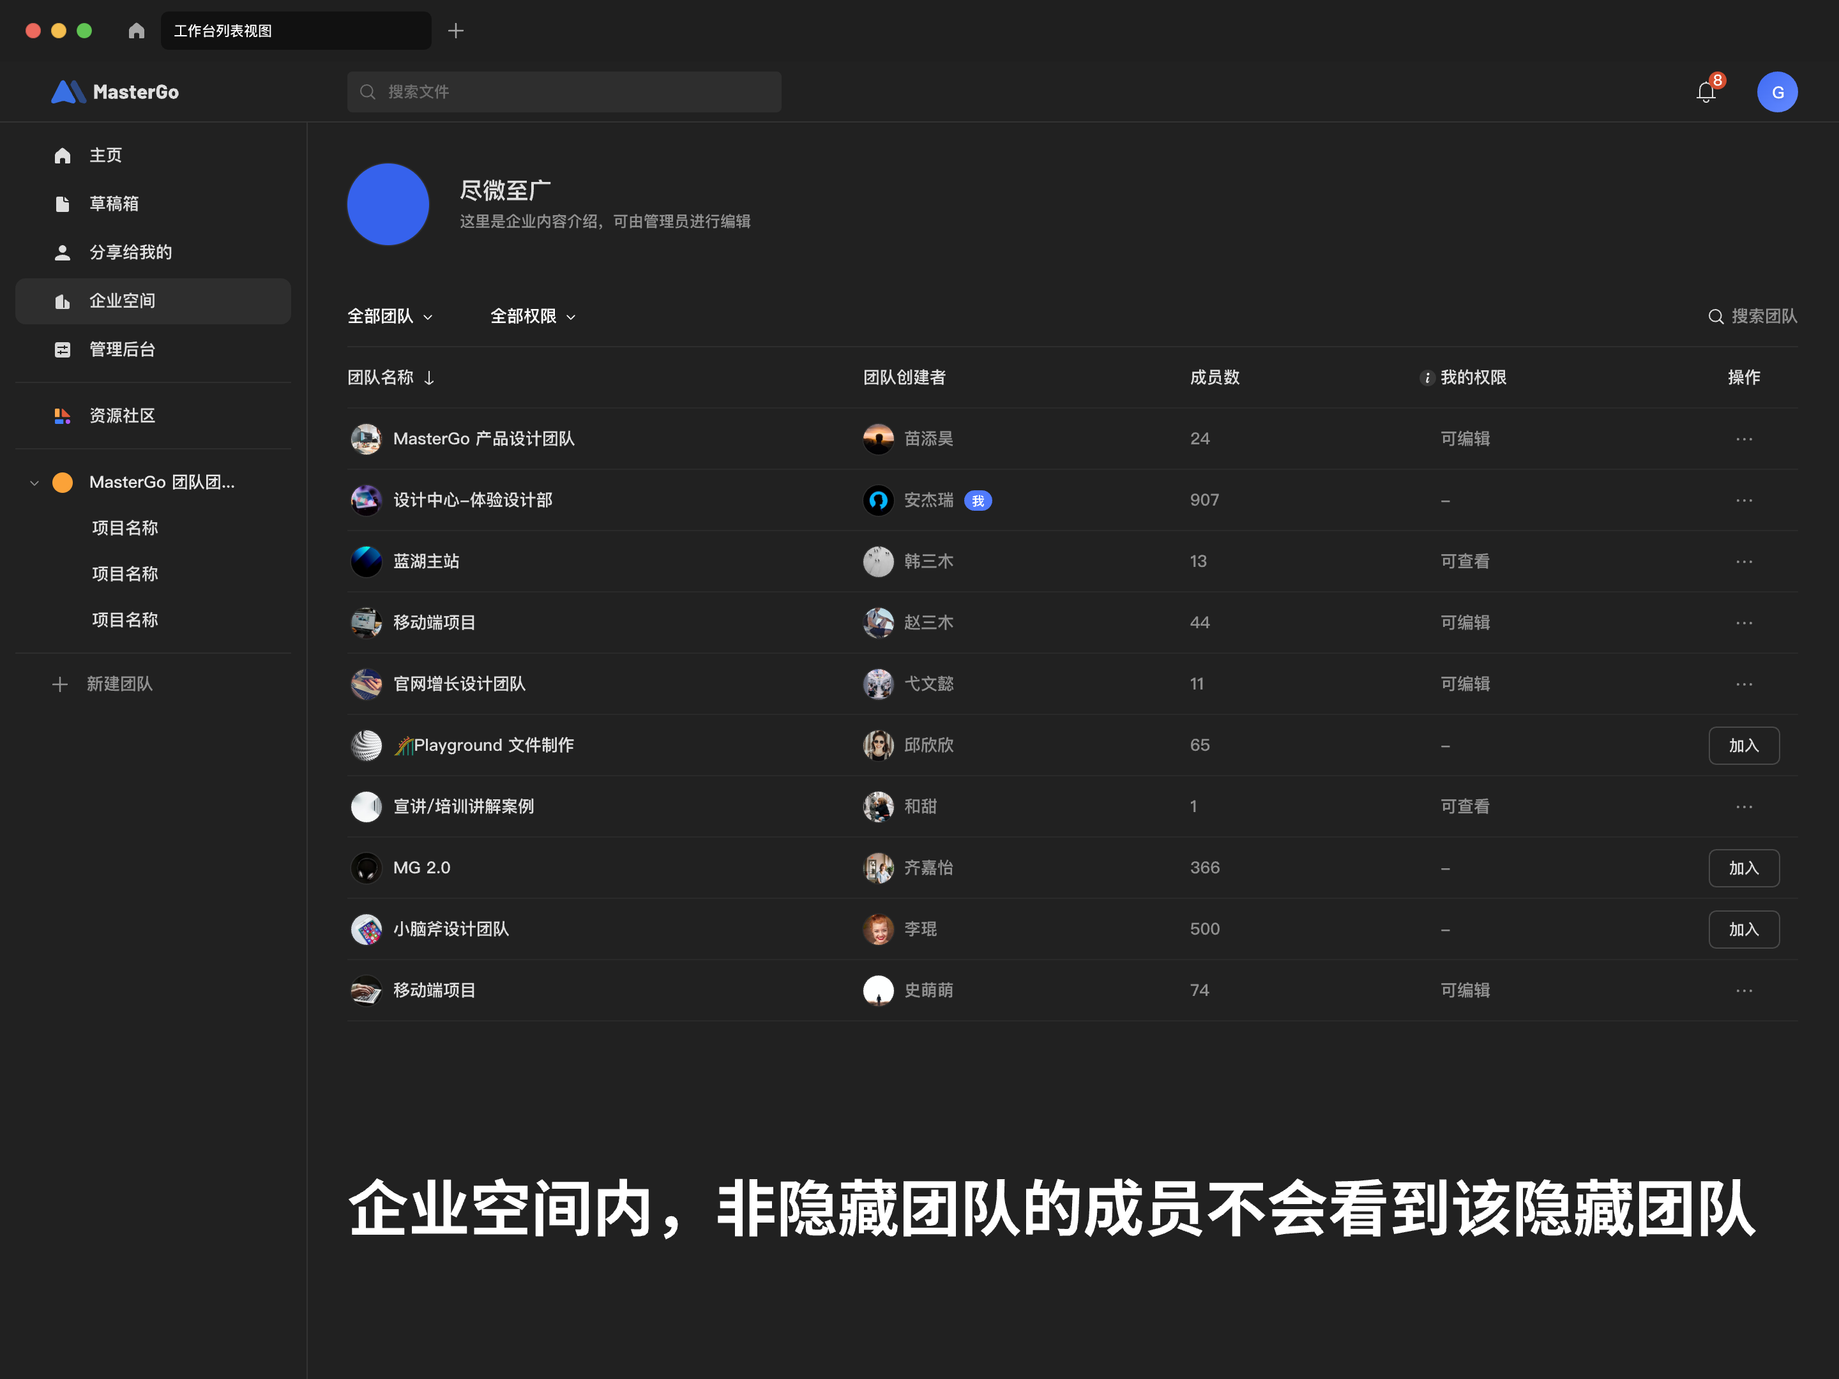
Task: Click 新建团队 to create team
Action: click(119, 684)
